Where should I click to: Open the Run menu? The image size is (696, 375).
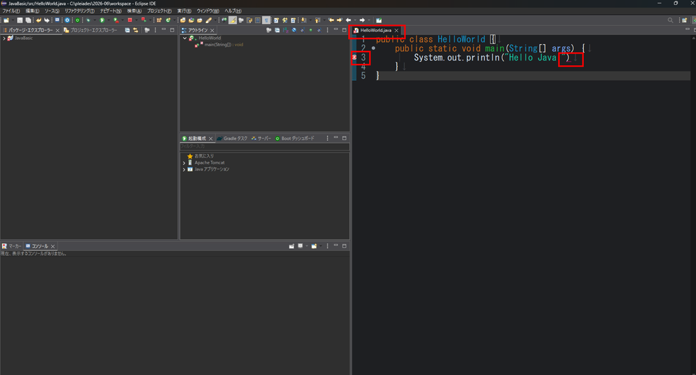click(184, 11)
